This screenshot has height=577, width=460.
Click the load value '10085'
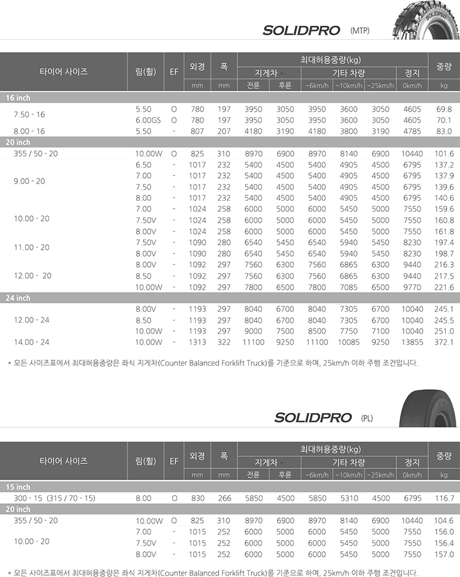click(348, 342)
